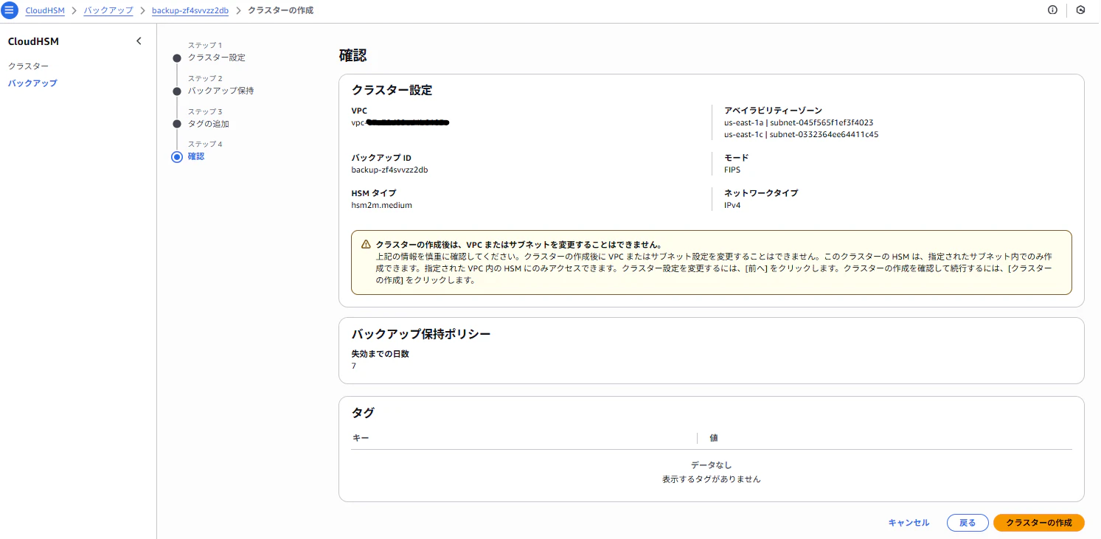This screenshot has height=539, width=1101.
Task: Click the us-east-1a subnet entry
Action: click(799, 122)
